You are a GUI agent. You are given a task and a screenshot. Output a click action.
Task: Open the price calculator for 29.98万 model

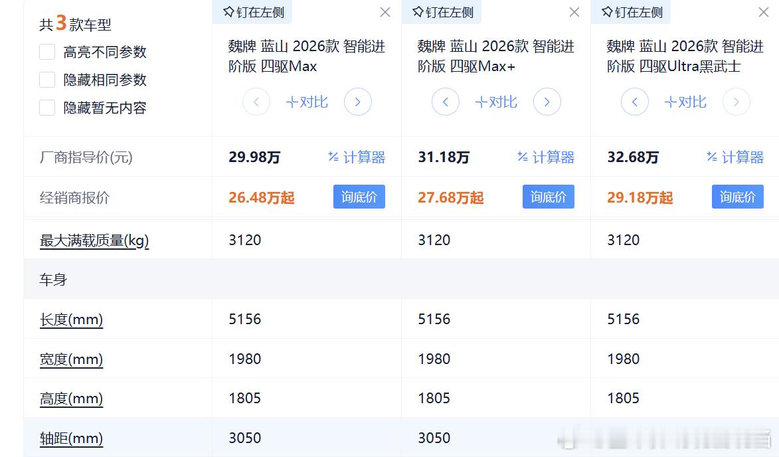pyautogui.click(x=357, y=157)
